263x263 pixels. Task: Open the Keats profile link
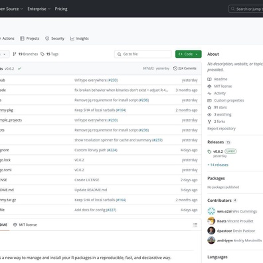click(x=222, y=221)
